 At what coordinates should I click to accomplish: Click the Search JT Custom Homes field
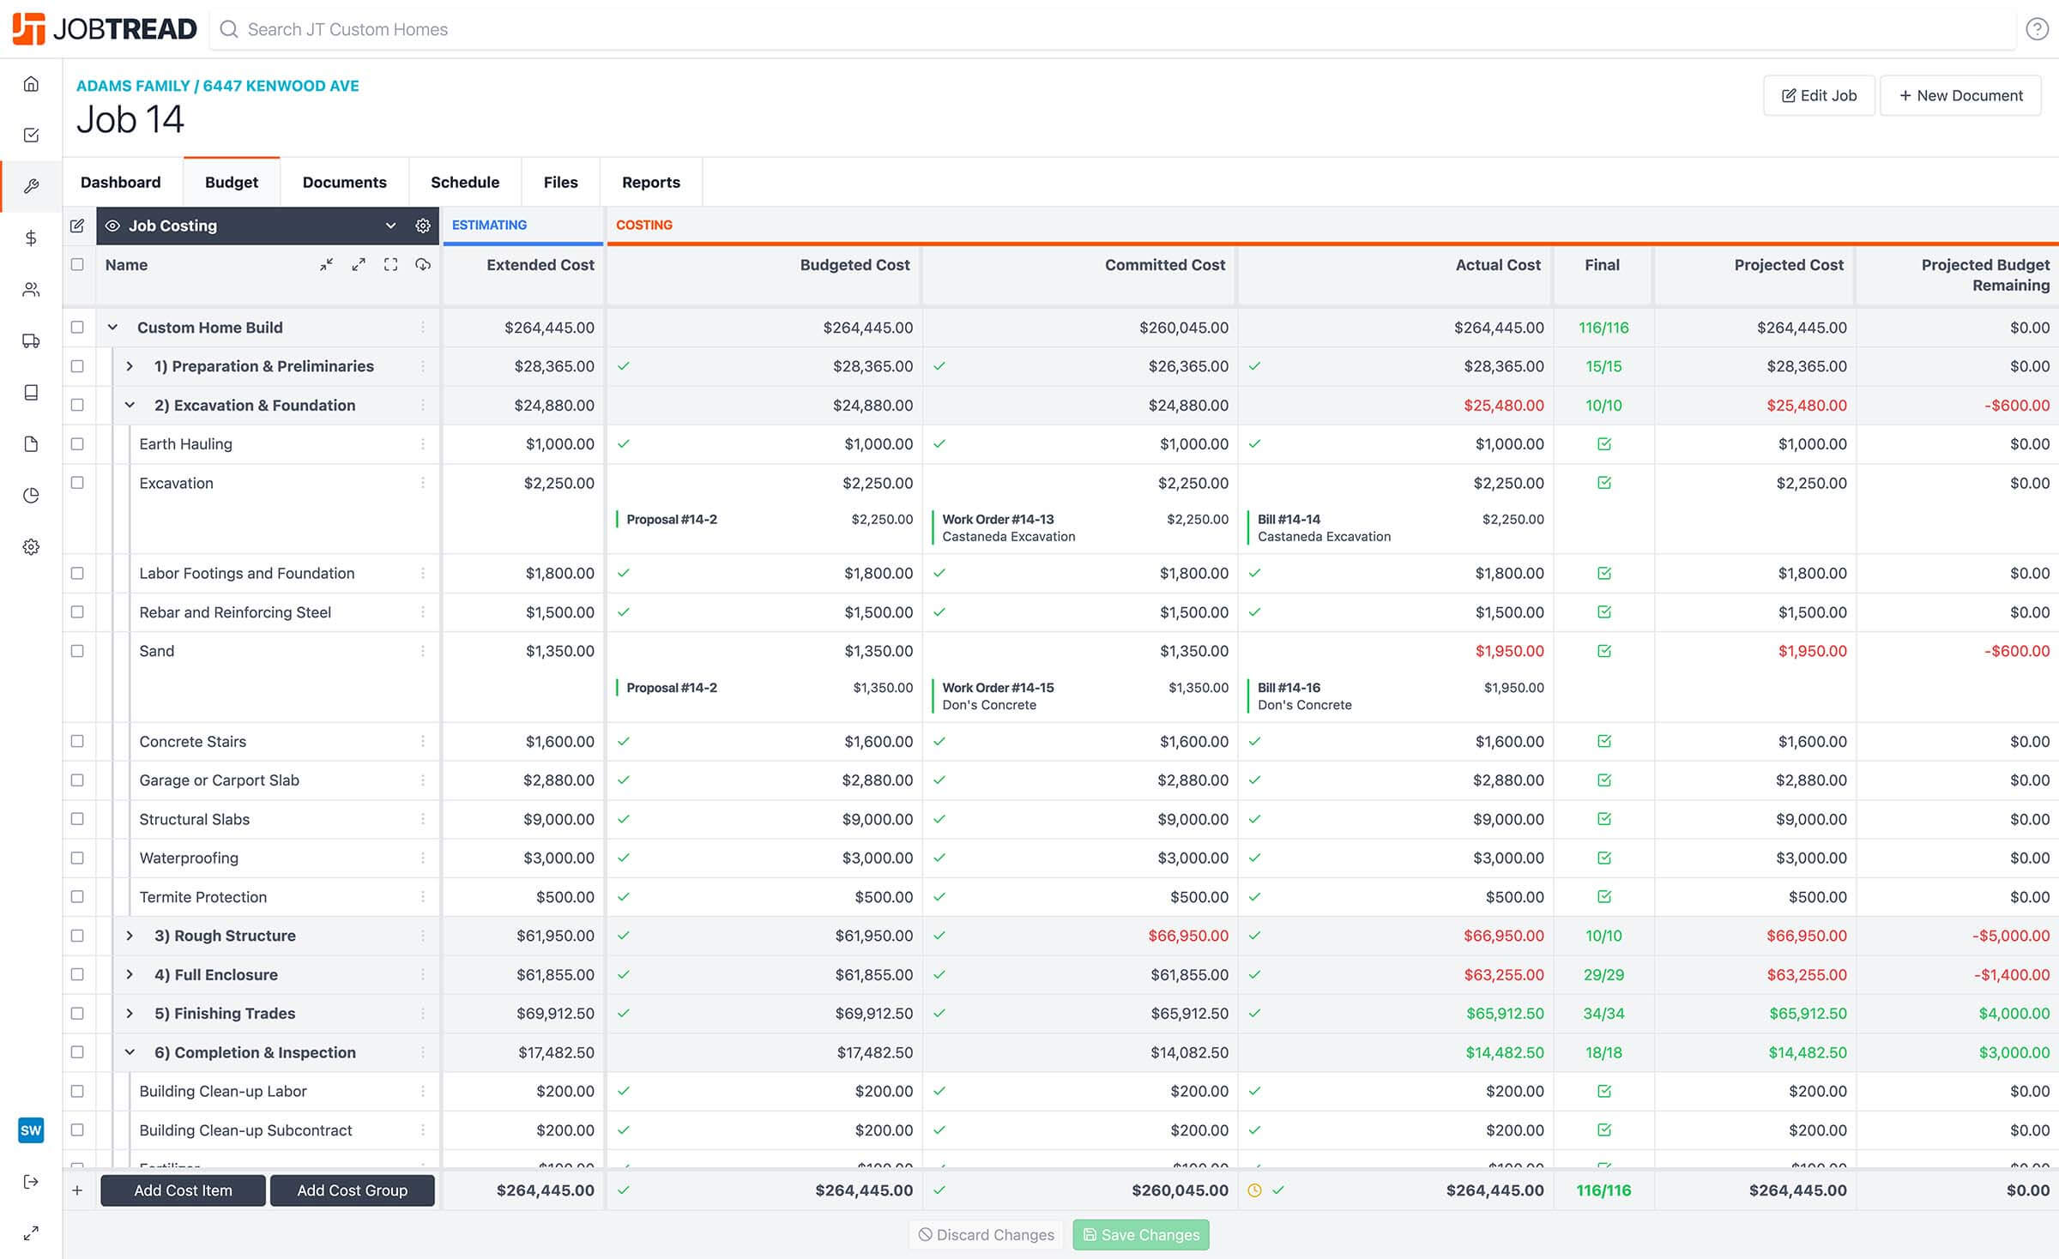point(347,29)
